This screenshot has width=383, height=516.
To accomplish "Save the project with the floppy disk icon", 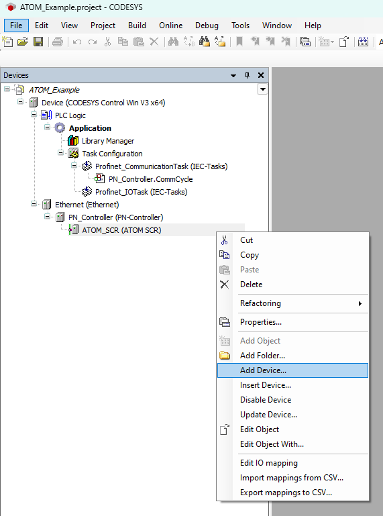I will 38,42.
